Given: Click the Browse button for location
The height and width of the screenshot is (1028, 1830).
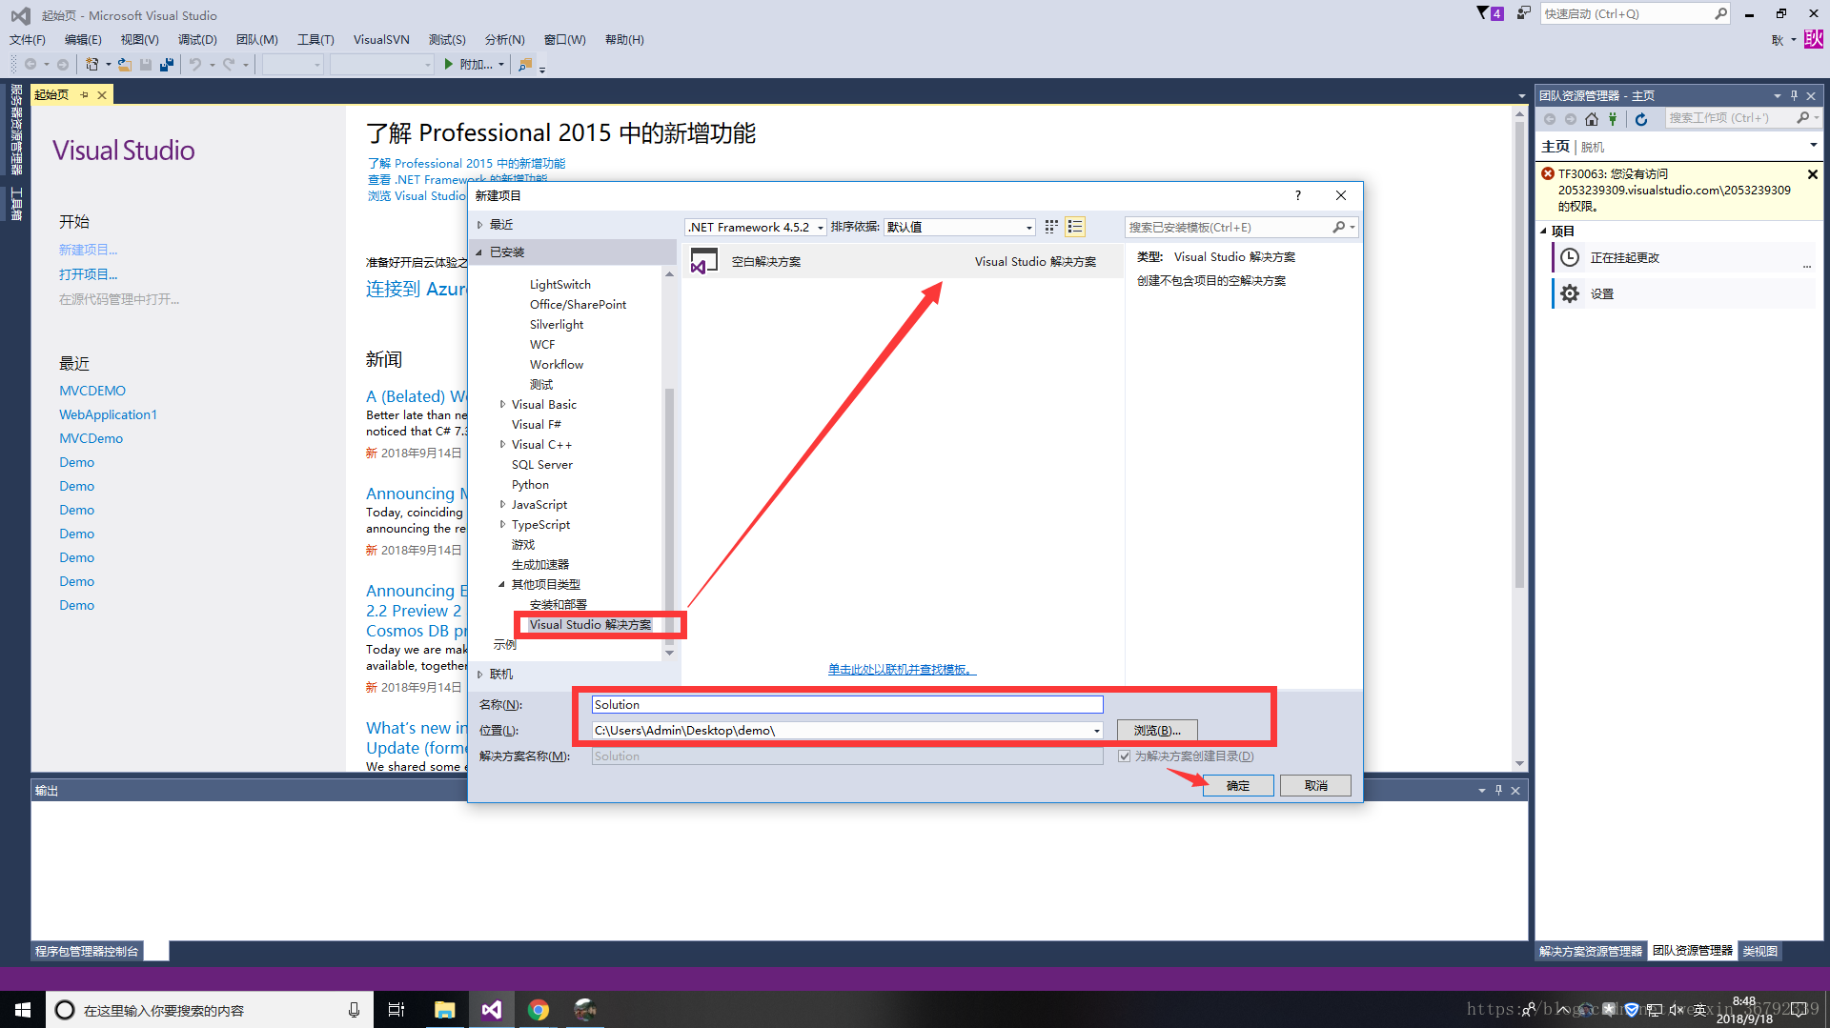Looking at the screenshot, I should [x=1157, y=731].
